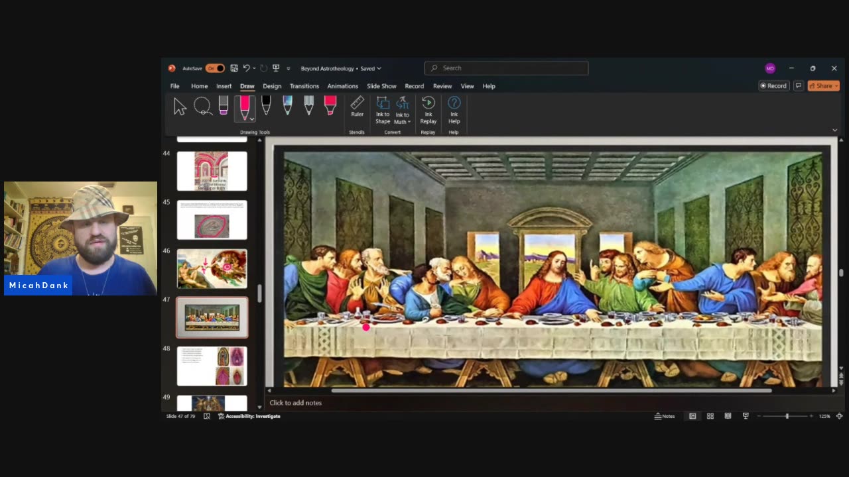
Task: Open the Record ribbon tab
Action: (x=414, y=86)
